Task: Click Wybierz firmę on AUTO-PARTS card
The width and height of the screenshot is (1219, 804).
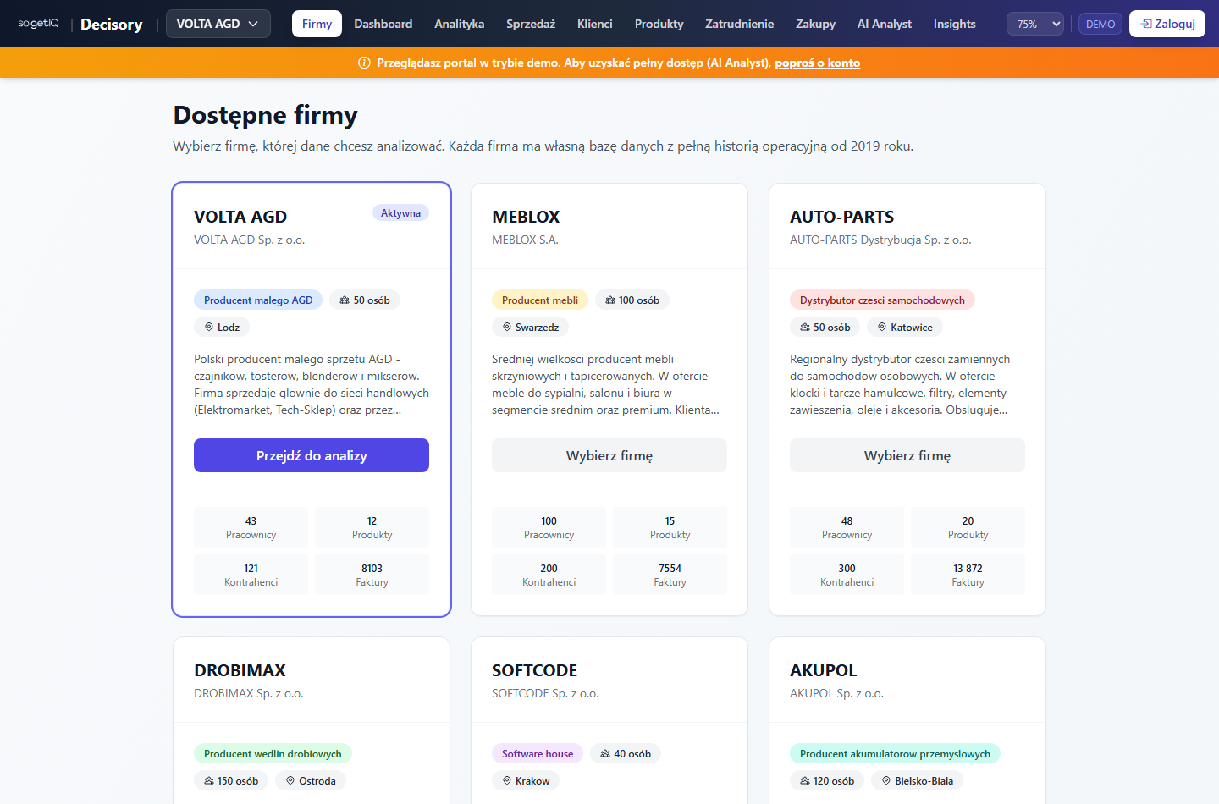Action: pyautogui.click(x=907, y=455)
